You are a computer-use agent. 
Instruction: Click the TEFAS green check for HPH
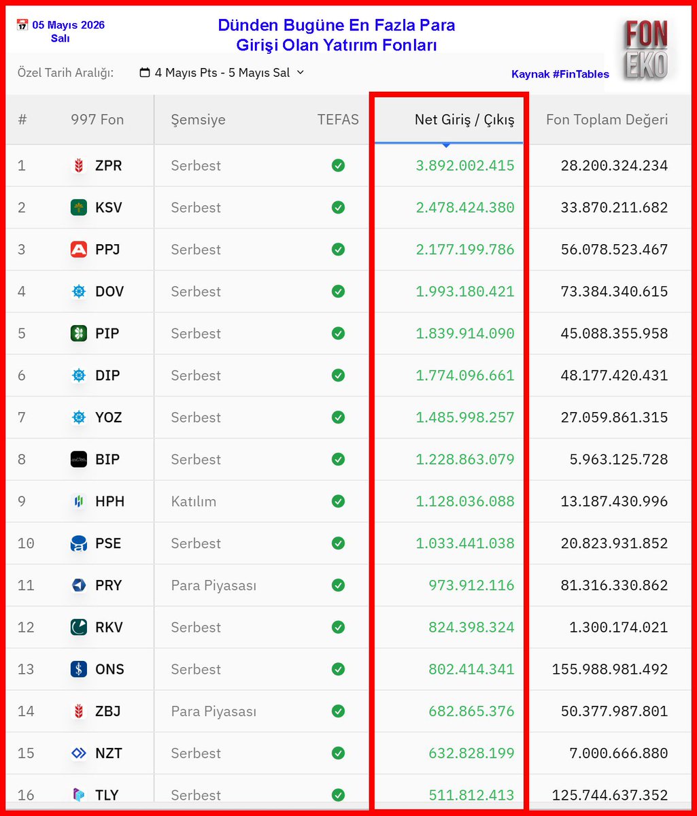338,501
